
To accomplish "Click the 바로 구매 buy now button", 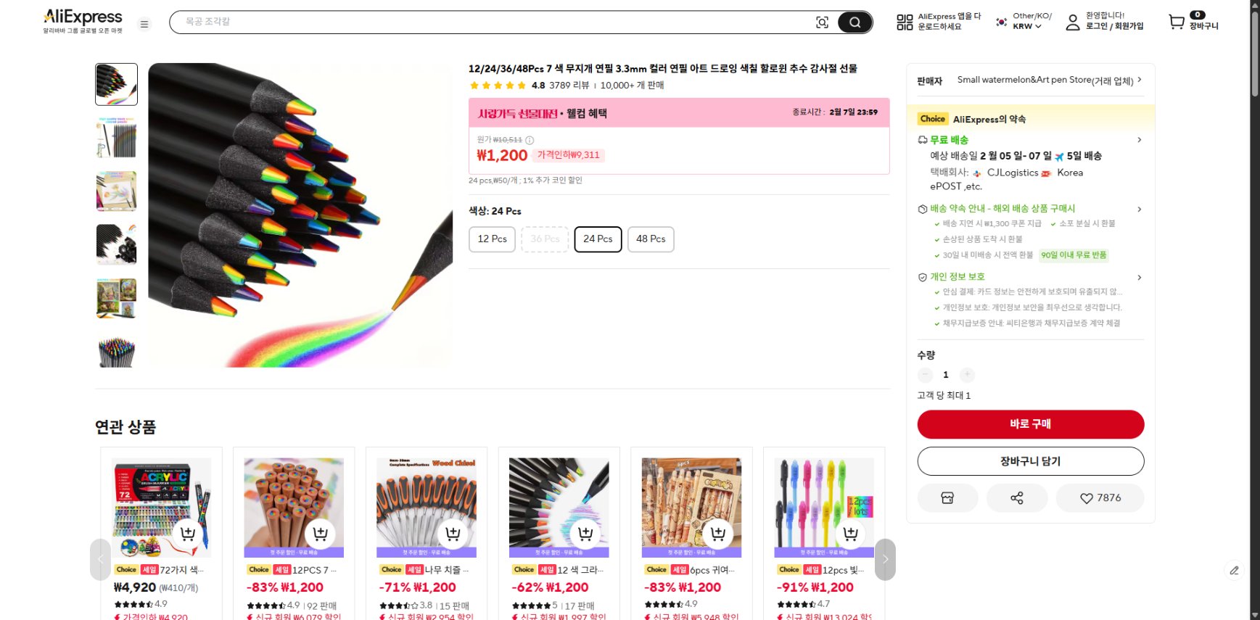I will 1030,424.
